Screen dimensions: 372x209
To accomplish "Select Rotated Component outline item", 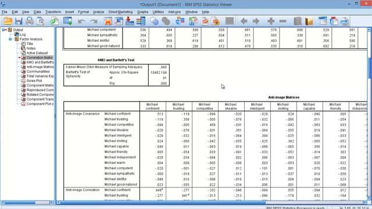I will tap(40, 95).
